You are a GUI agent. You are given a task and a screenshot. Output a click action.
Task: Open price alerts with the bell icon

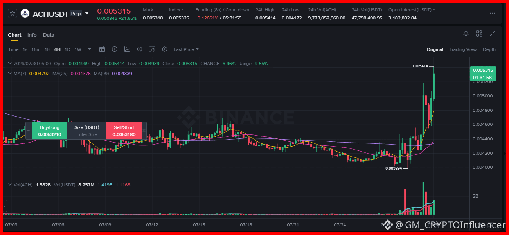point(466,34)
